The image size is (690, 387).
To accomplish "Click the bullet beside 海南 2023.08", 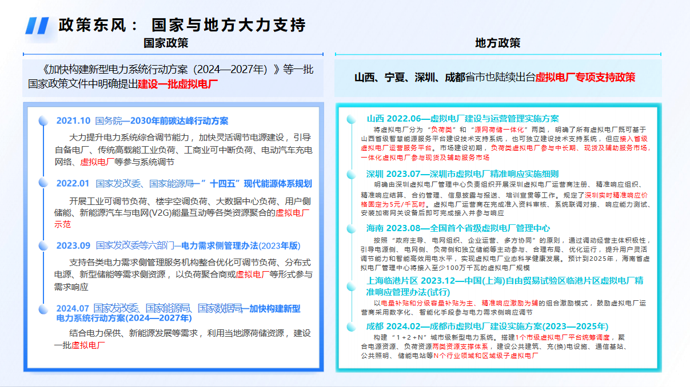I will (351, 228).
